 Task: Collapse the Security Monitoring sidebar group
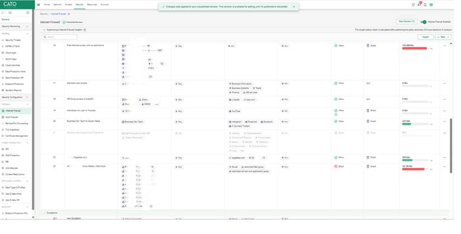[x=27, y=27]
